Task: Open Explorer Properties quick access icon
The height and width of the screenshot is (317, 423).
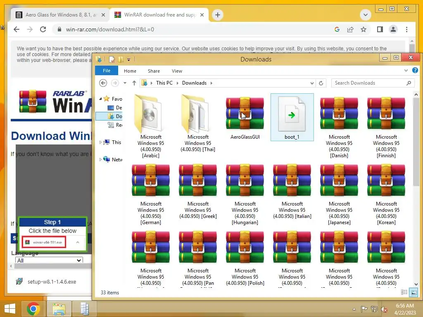Action: [x=112, y=59]
